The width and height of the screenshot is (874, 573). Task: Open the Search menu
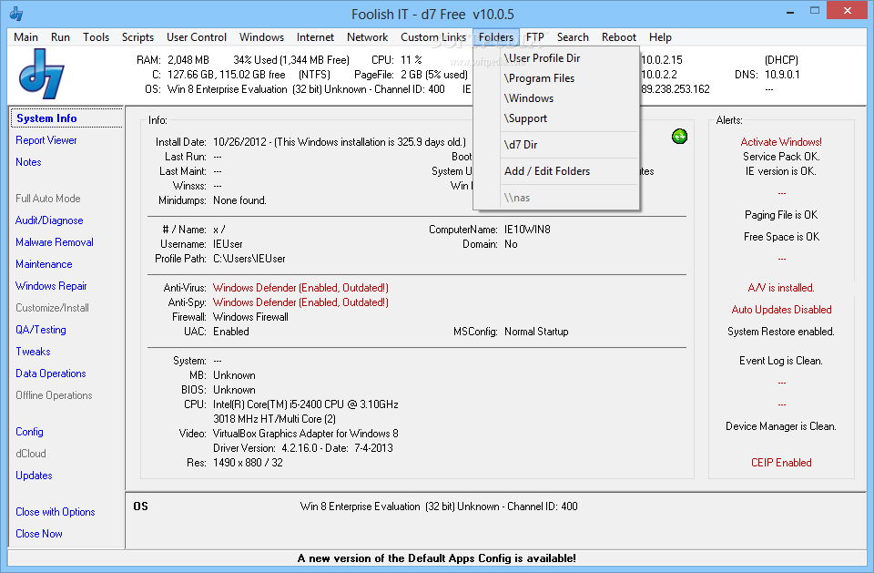click(x=573, y=37)
